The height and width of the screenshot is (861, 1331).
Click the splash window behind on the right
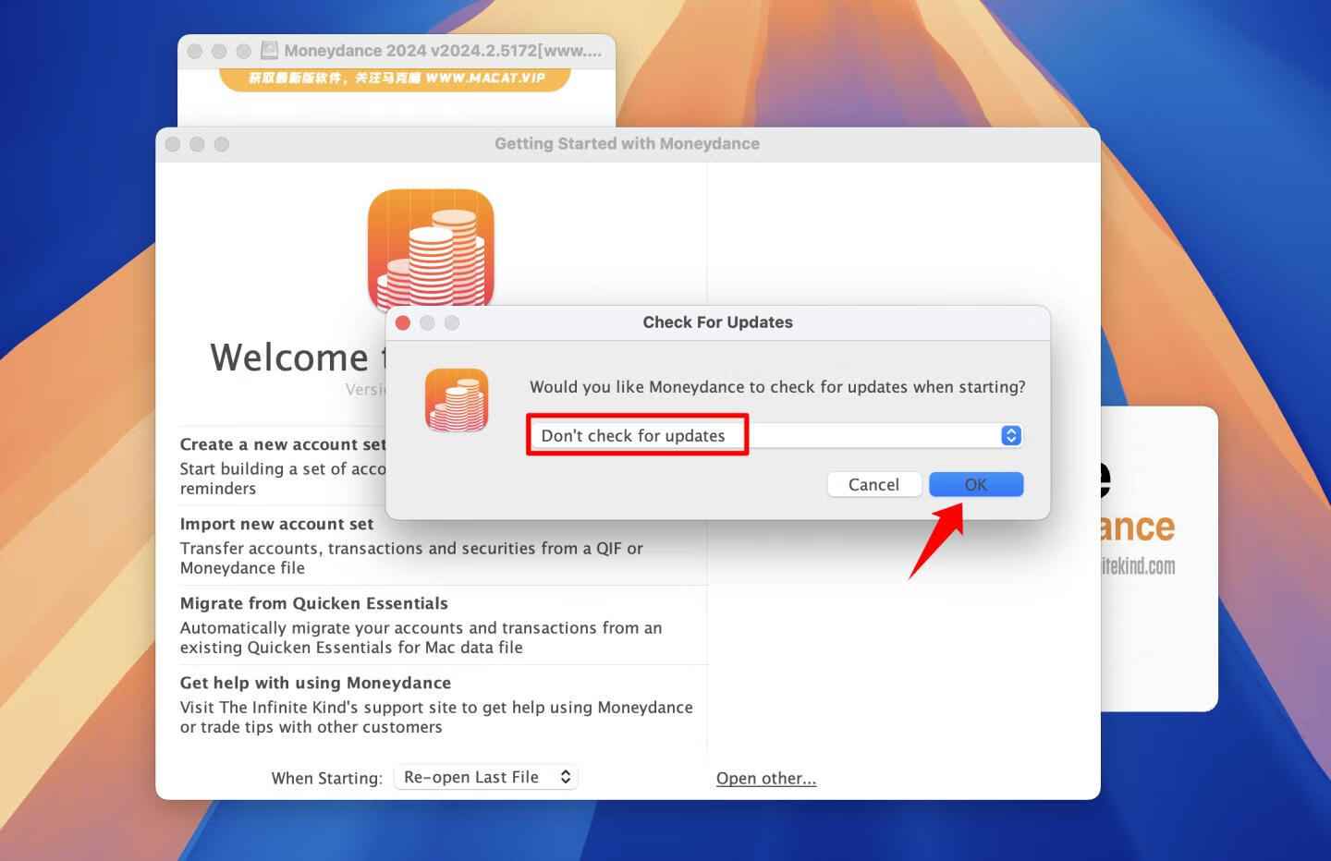1159,559
